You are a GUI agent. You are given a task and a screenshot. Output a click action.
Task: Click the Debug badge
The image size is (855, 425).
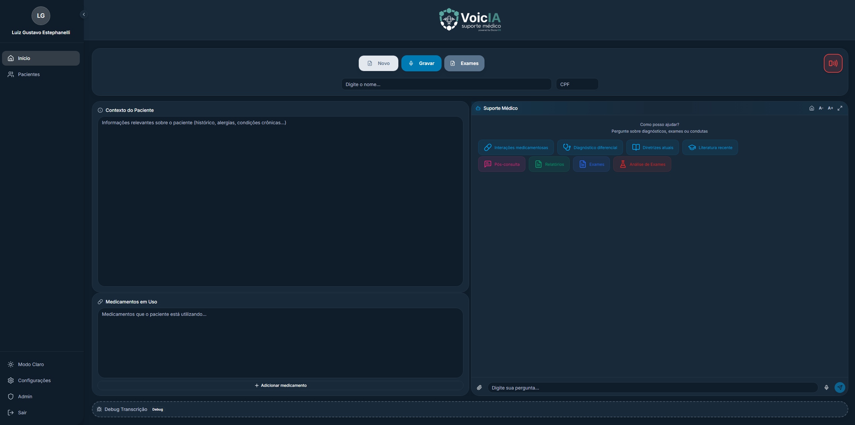tap(158, 409)
